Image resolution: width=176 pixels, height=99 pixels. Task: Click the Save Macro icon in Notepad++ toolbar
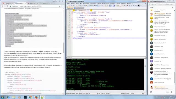136,5
